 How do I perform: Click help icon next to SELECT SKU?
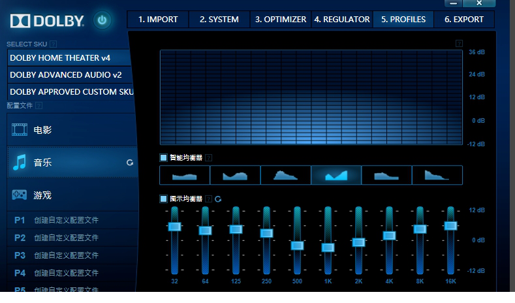(x=54, y=44)
